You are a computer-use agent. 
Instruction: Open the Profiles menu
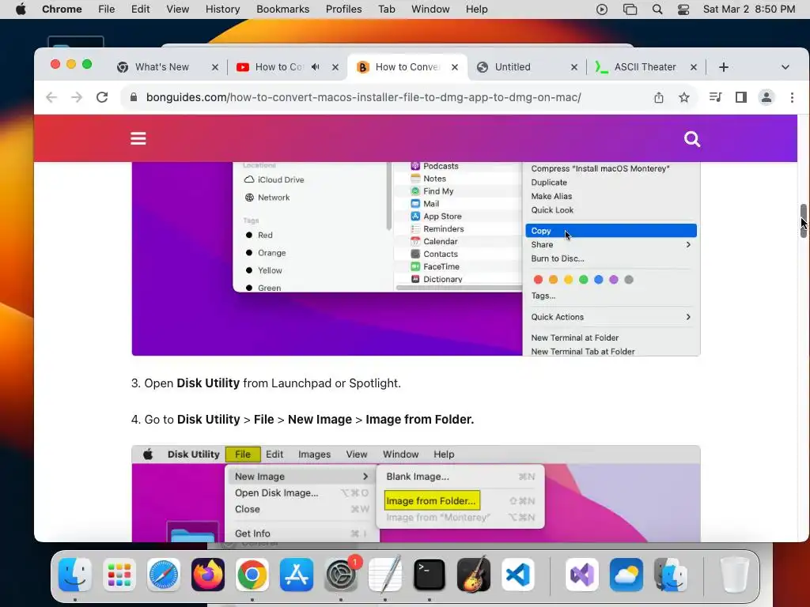tap(343, 9)
